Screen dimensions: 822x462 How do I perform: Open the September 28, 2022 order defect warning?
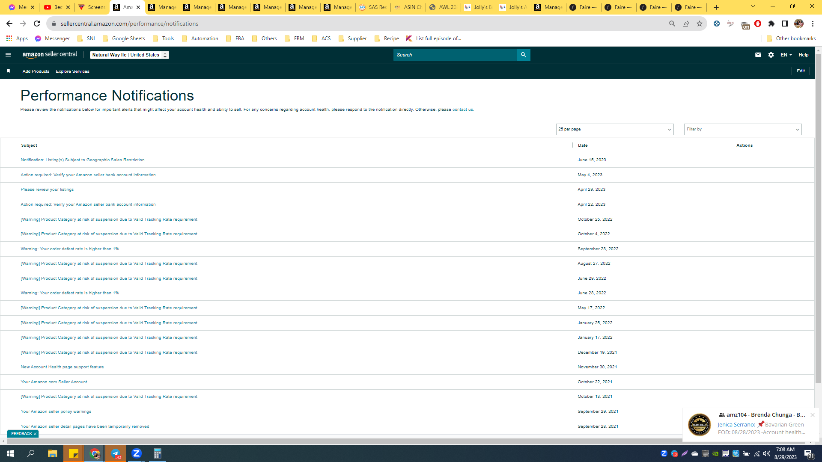coord(70,249)
